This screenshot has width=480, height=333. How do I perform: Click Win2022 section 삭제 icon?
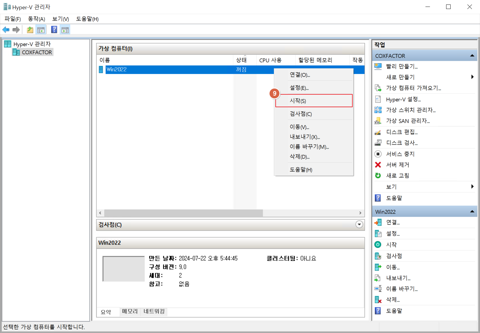378,299
